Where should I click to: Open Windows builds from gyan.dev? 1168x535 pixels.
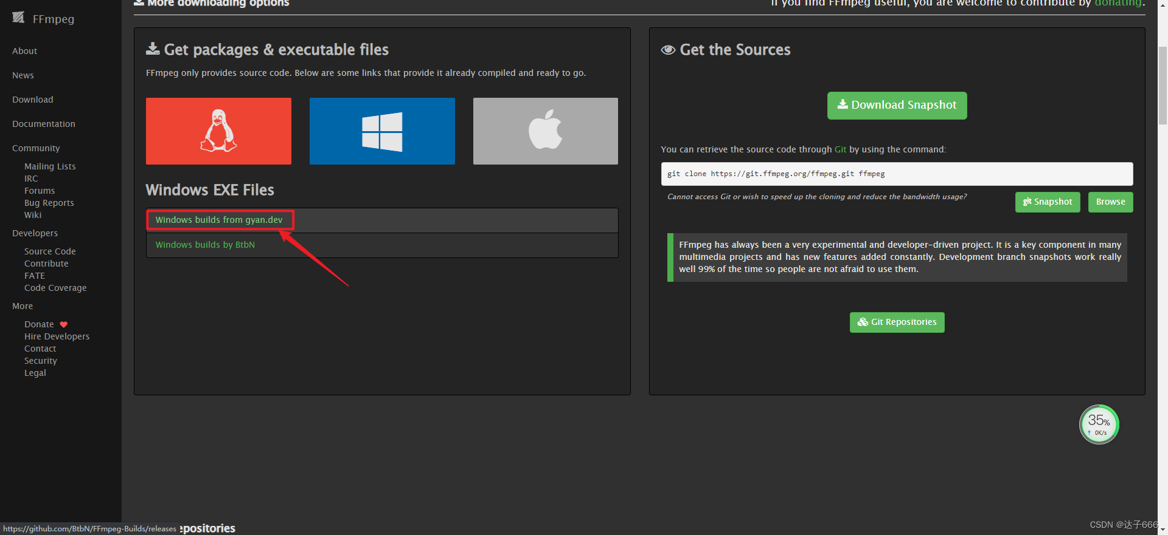[x=219, y=220]
